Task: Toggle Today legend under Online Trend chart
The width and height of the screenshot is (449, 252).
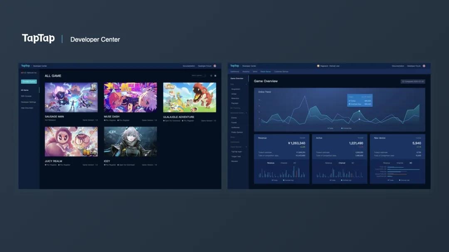Action: point(331,128)
